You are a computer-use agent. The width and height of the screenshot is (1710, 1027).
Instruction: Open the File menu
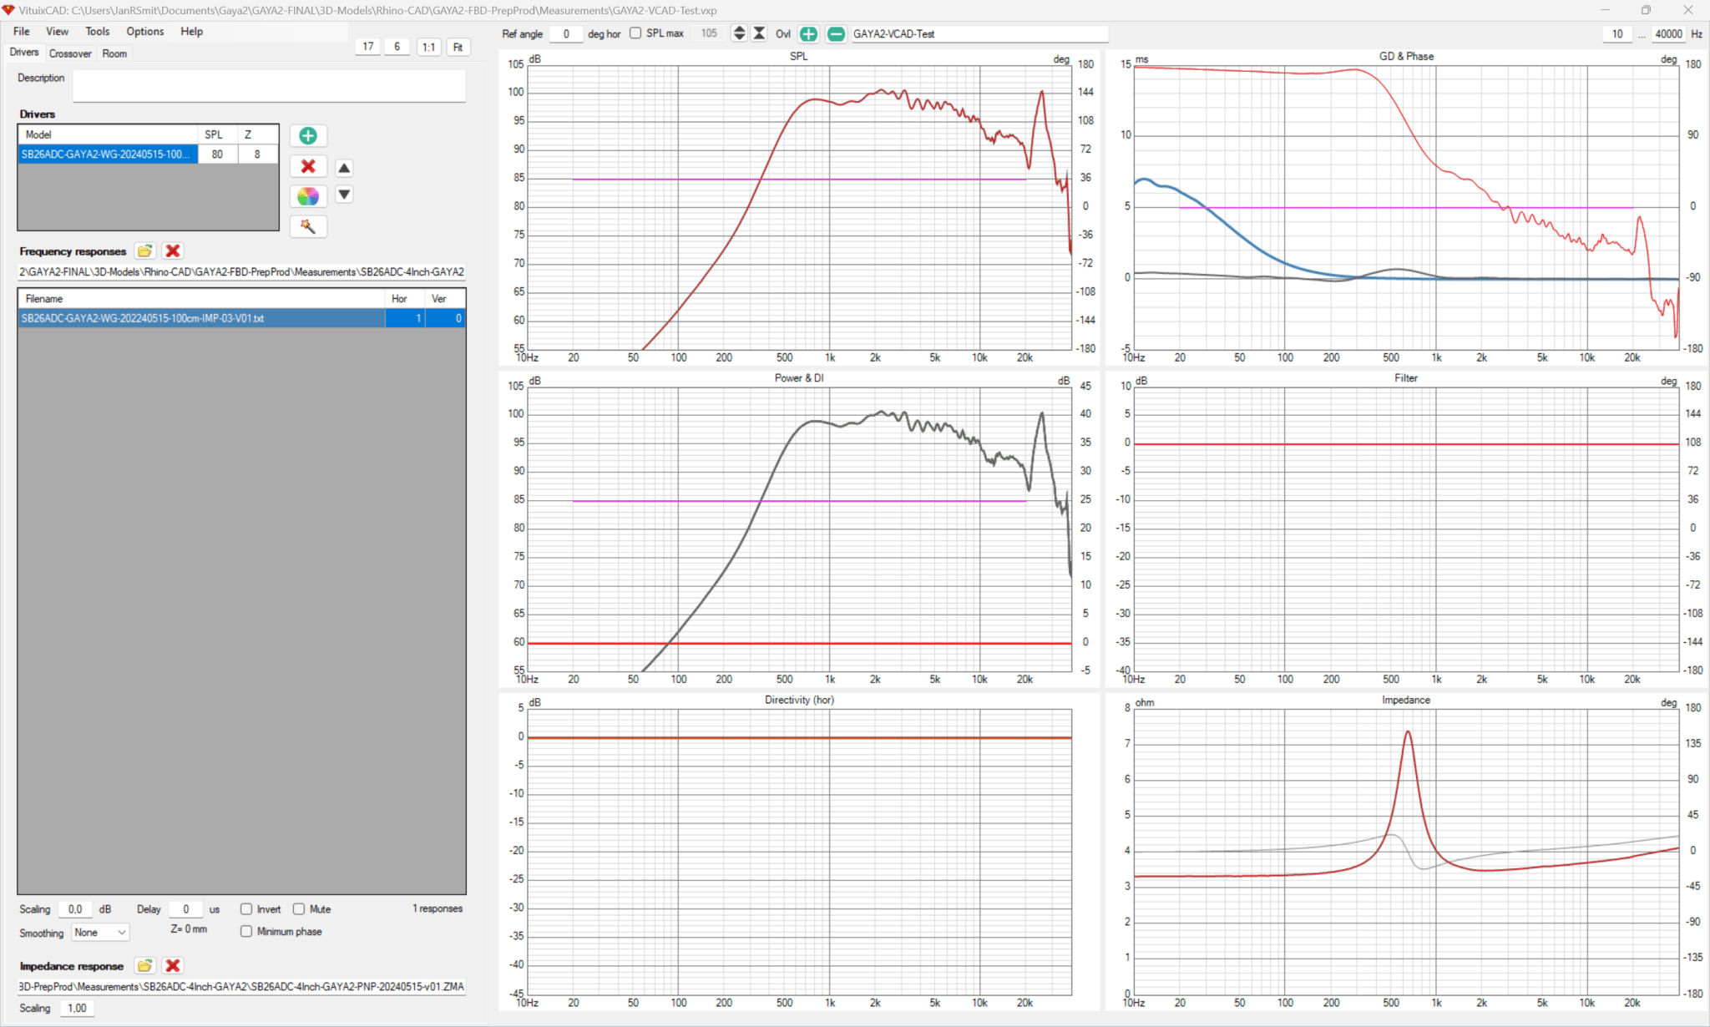22,31
